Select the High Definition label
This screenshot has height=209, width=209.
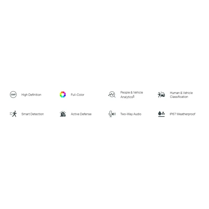[x=31, y=95]
